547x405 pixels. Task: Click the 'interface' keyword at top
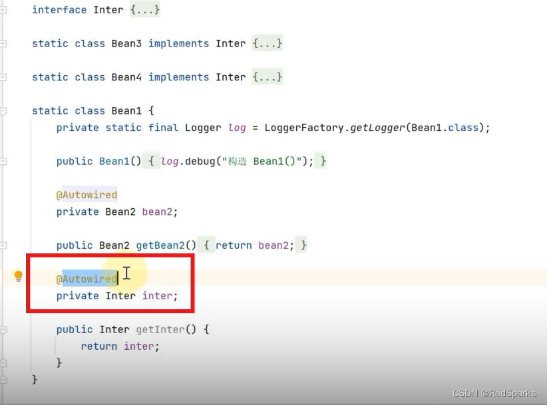click(59, 10)
